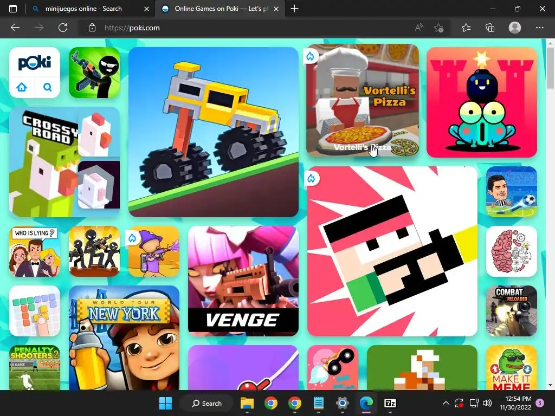This screenshot has width=555, height=416.
Task: Click the Poki home icon
Action: (22, 87)
